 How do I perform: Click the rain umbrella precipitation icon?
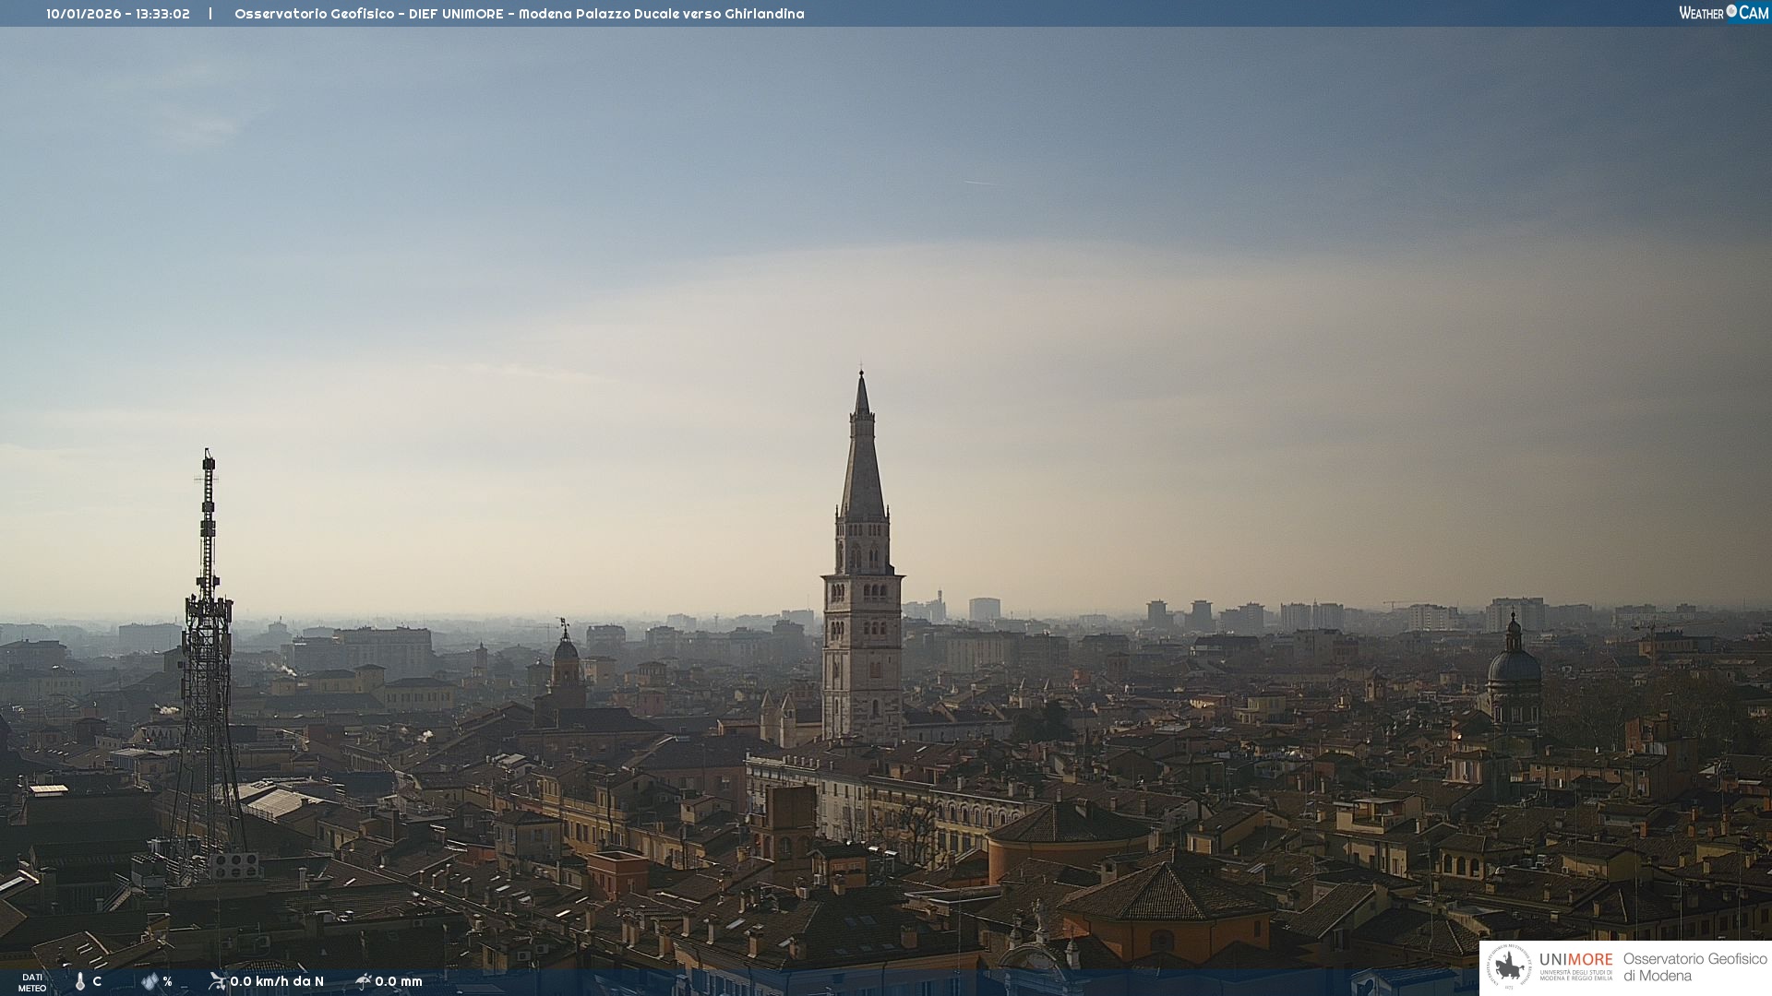[363, 981]
